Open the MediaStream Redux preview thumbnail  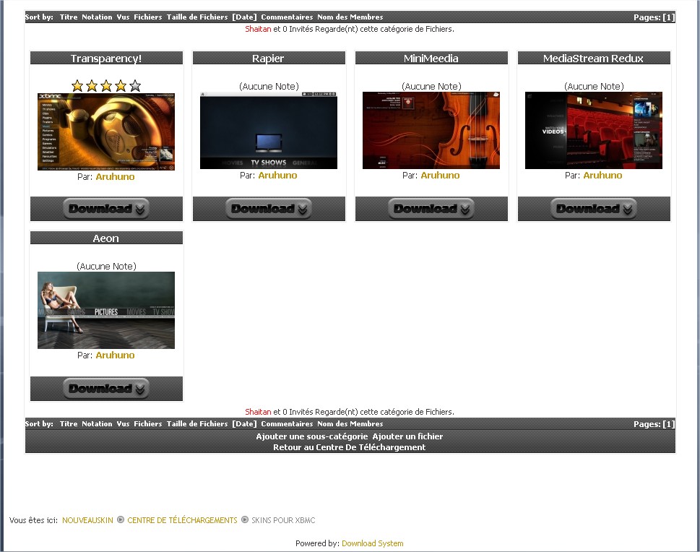click(x=594, y=130)
